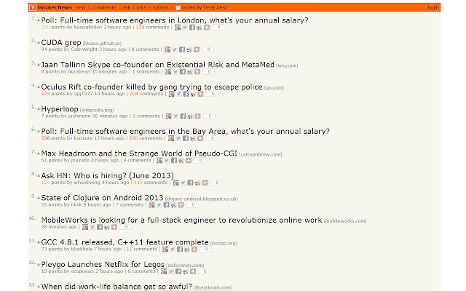Go to comments in top bar

pos(103,7)
